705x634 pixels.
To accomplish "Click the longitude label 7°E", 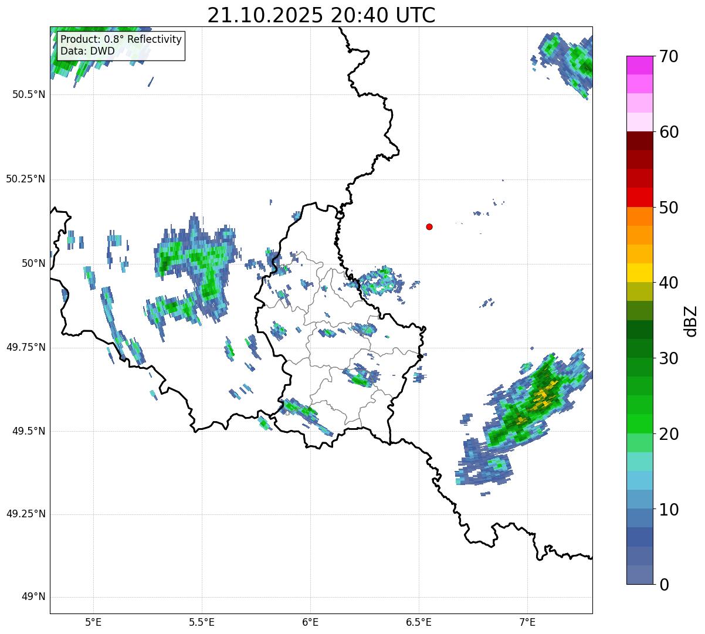I will click(x=527, y=623).
